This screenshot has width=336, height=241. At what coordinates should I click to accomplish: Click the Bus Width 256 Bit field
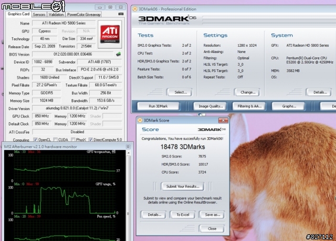pos(106,93)
